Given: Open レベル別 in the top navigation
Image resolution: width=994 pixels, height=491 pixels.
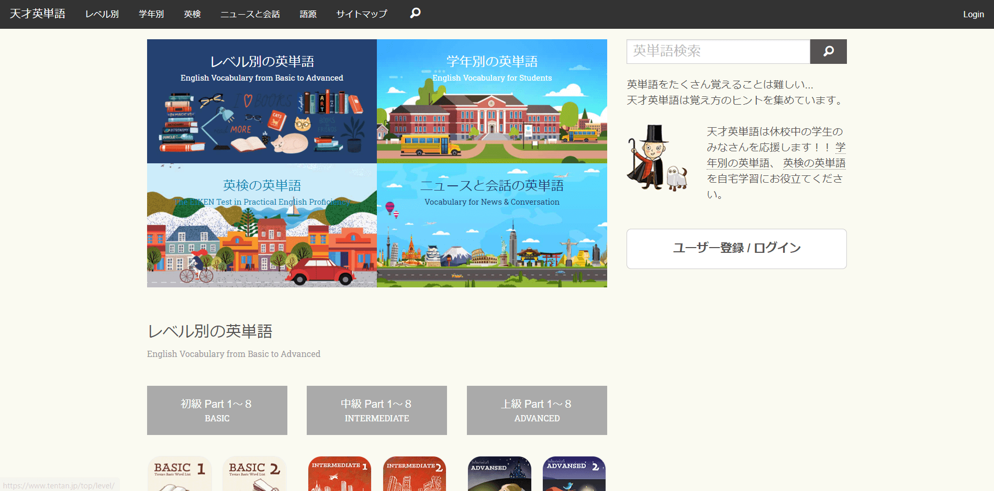Looking at the screenshot, I should [x=102, y=14].
